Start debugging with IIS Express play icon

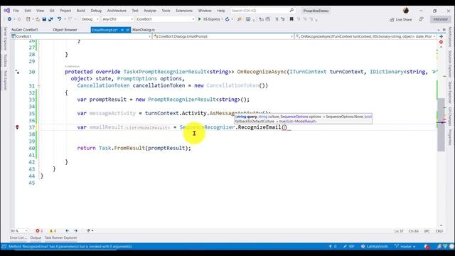click(x=199, y=19)
